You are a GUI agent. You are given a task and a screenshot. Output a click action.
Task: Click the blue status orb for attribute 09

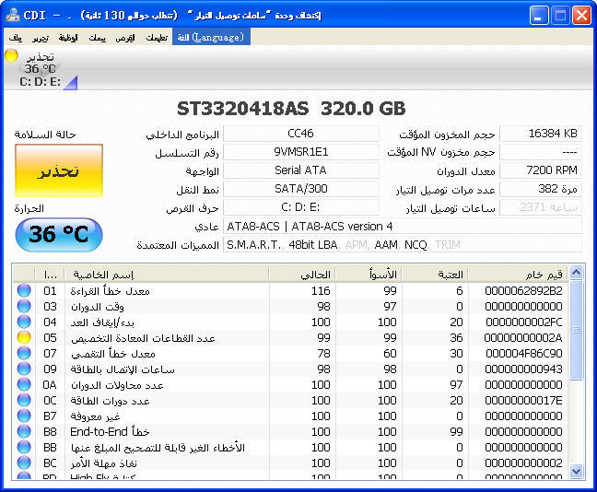point(24,369)
